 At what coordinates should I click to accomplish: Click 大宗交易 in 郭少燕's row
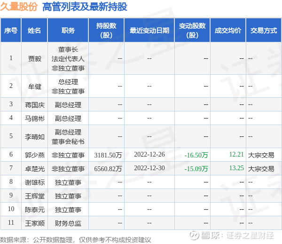click(x=261, y=155)
